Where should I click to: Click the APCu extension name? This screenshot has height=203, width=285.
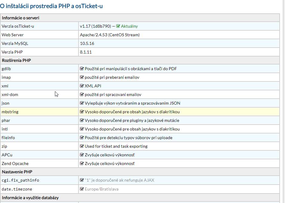click(7, 155)
